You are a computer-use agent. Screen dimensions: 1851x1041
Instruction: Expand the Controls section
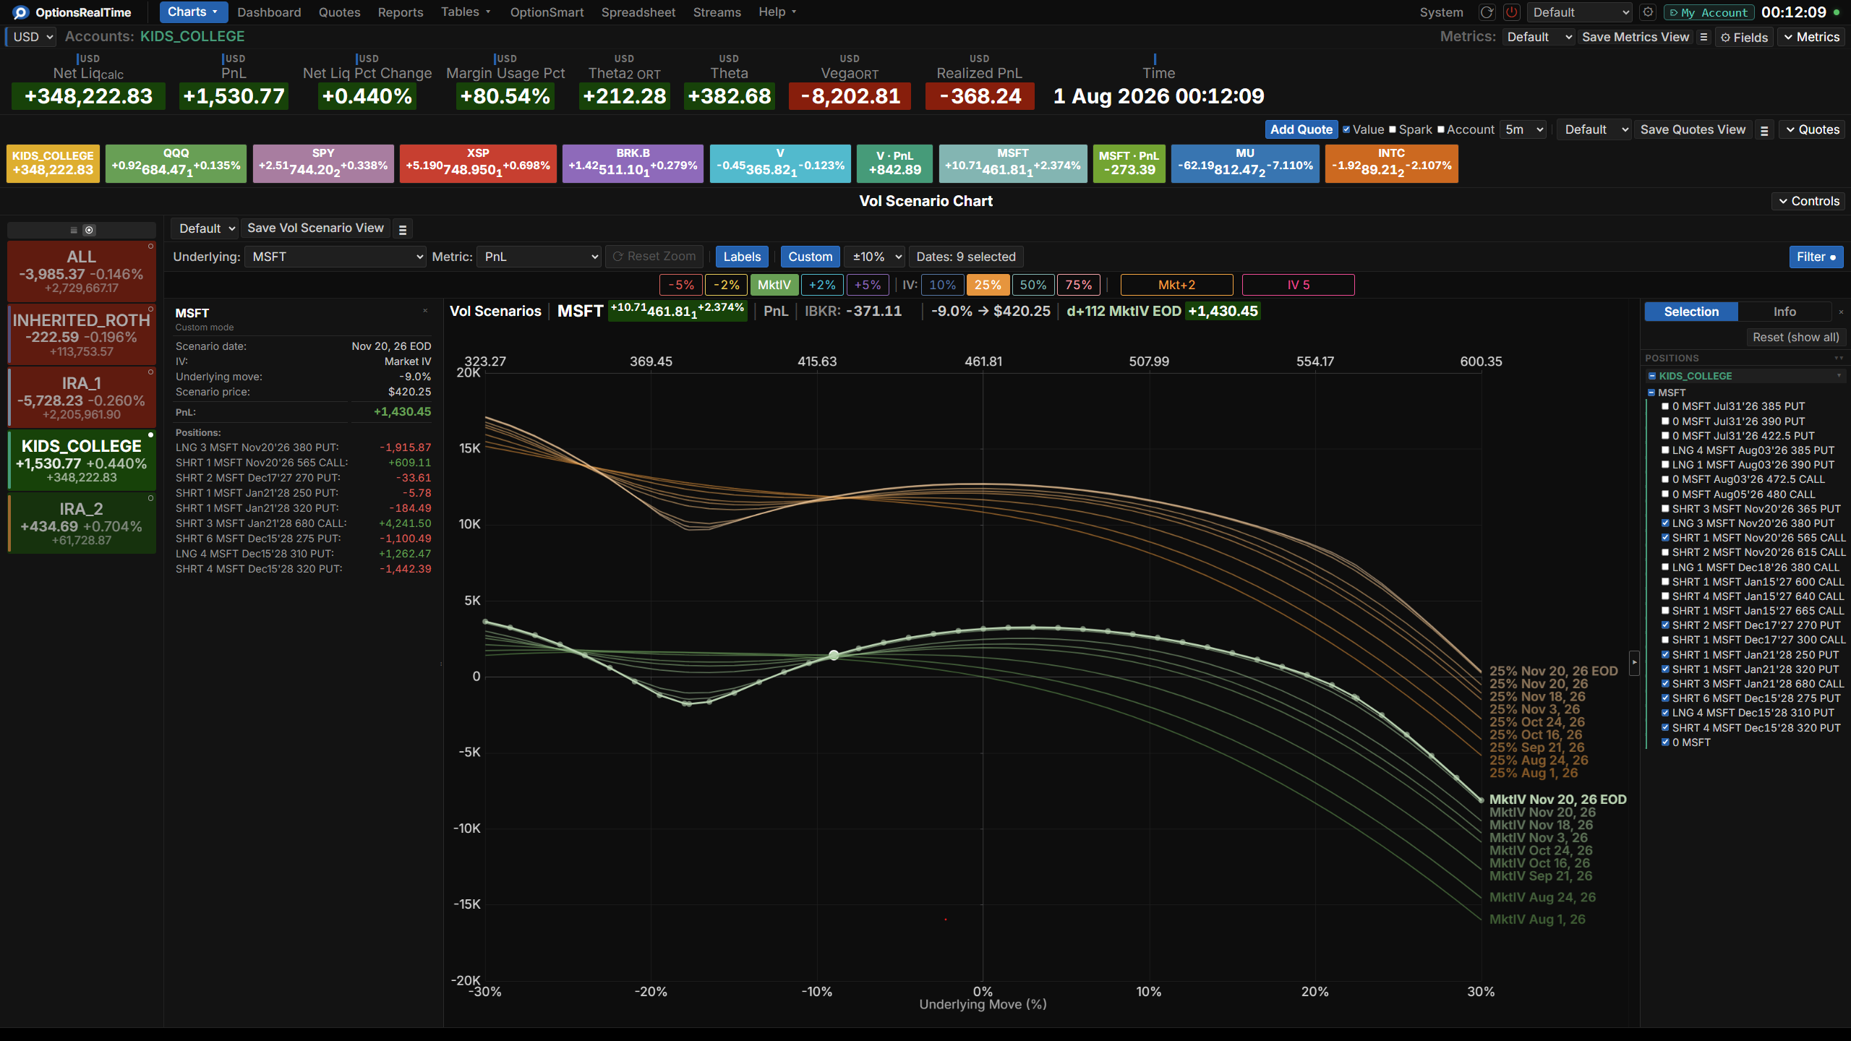1808,202
